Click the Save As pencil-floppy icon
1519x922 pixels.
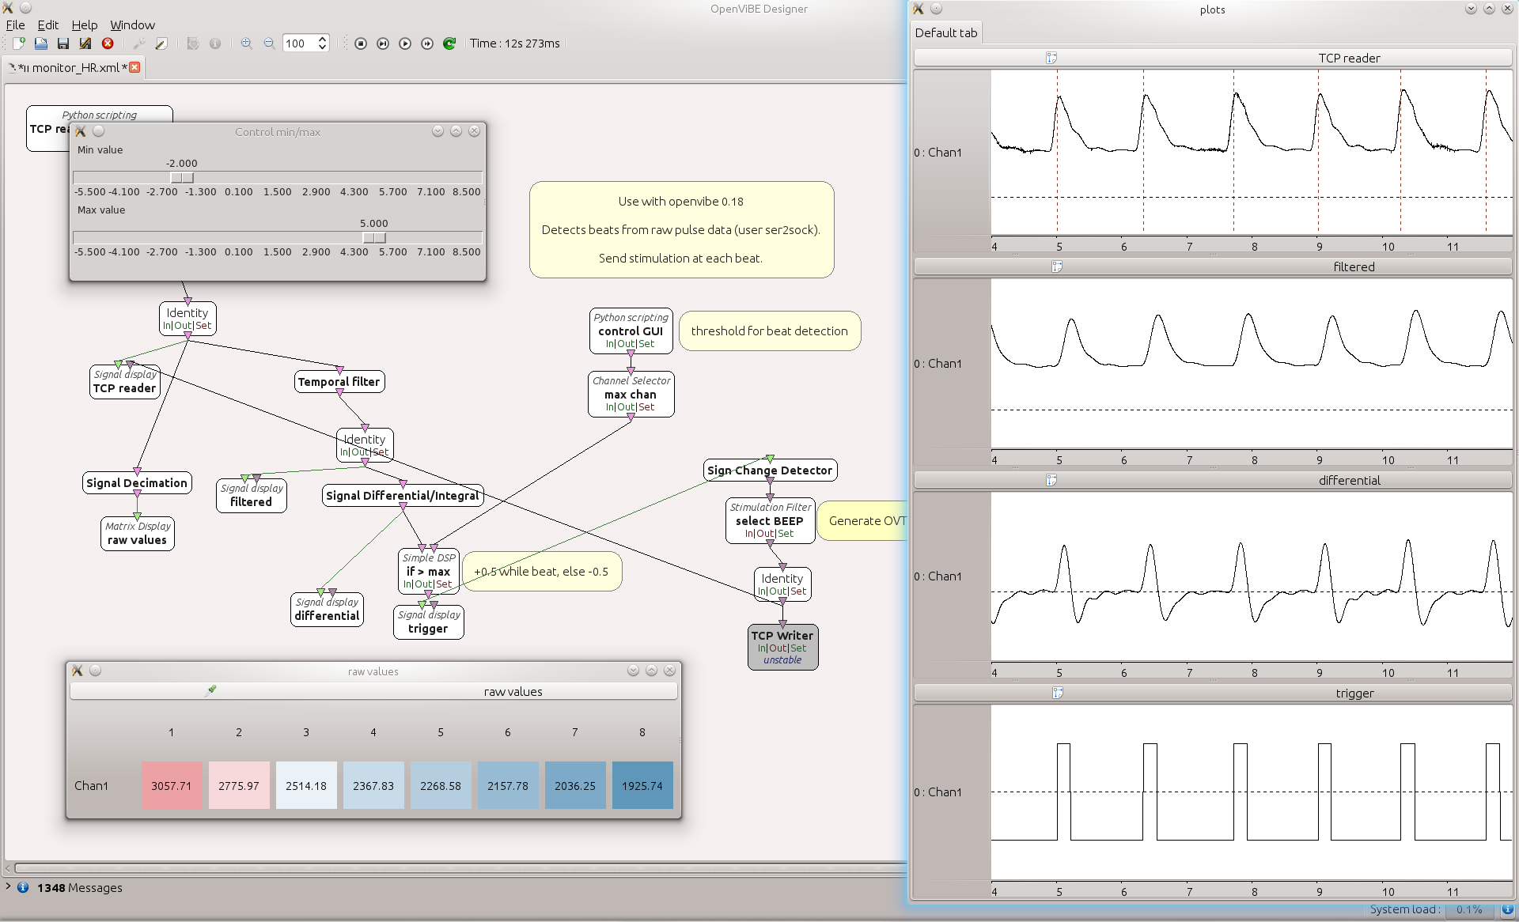pos(85,43)
